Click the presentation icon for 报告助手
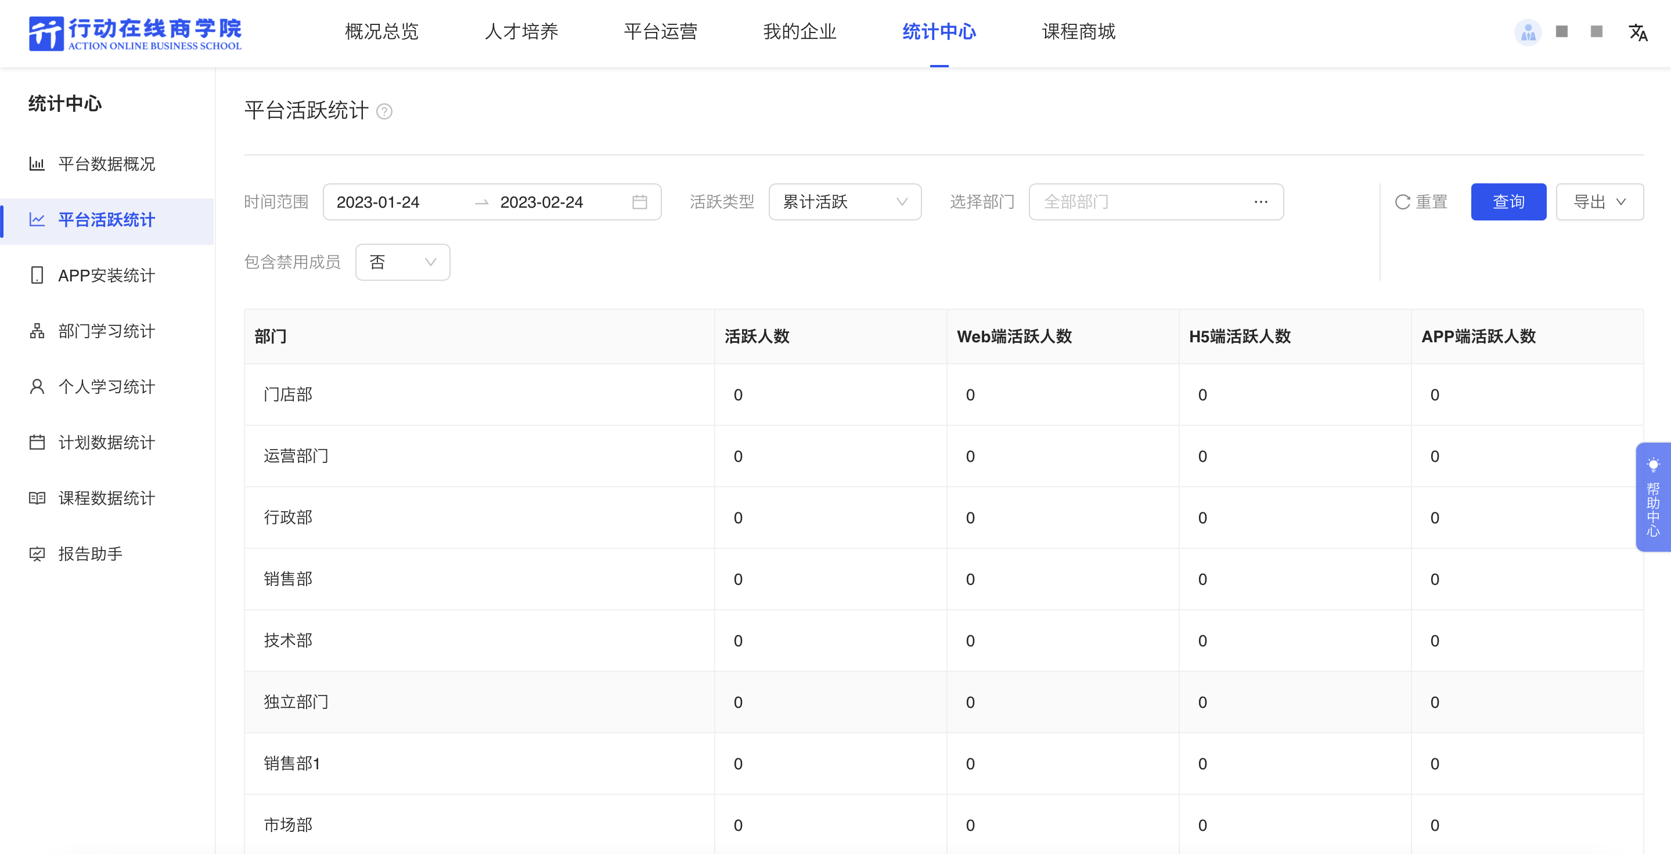This screenshot has width=1671, height=854. coord(37,553)
